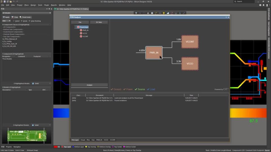Switch to the Vias tab
271x152 pixels.
coord(93,140)
